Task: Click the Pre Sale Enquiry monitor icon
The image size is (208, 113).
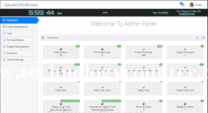Action: point(4,40)
